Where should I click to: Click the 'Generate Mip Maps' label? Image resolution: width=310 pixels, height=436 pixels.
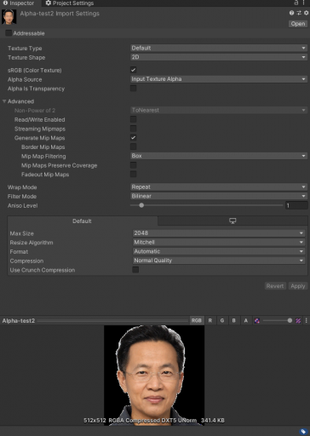[40, 138]
